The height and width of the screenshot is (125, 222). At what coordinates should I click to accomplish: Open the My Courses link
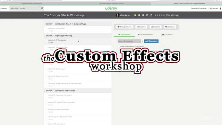(x=214, y=8)
